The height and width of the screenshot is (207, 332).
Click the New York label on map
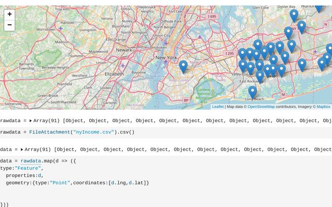pos(166,57)
